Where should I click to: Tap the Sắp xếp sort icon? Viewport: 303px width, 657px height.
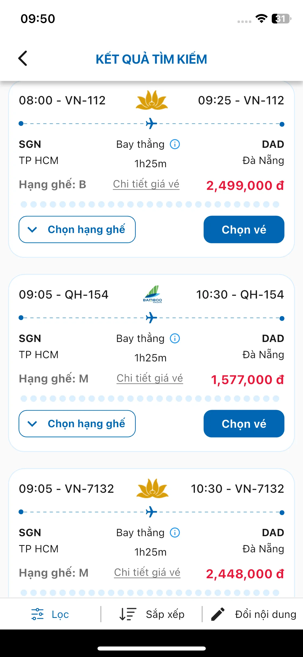(128, 614)
